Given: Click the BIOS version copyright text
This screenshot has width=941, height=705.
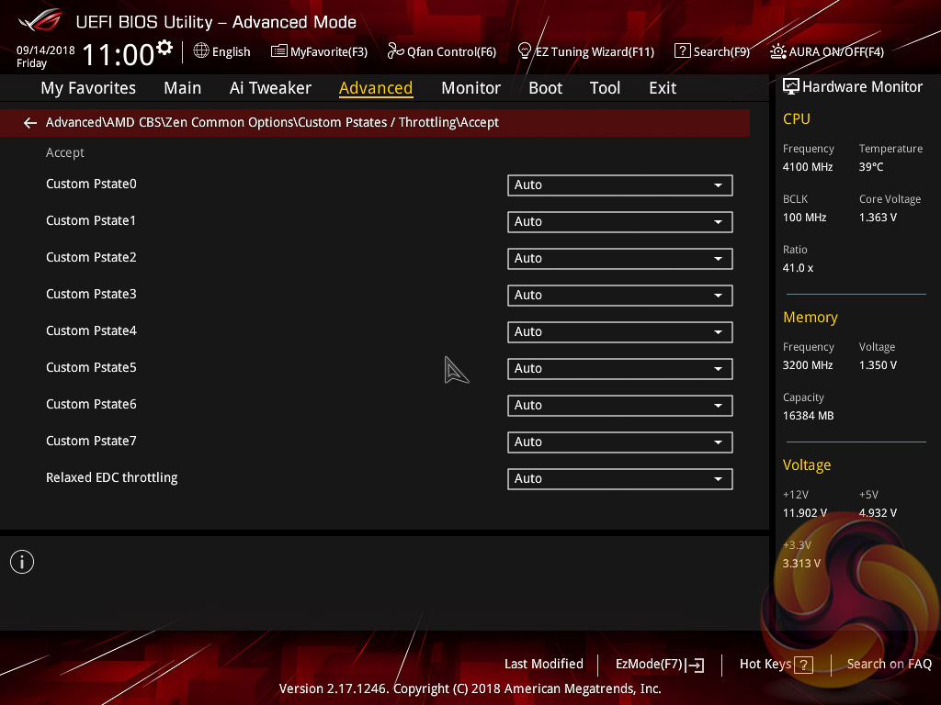Looking at the screenshot, I should 470,688.
